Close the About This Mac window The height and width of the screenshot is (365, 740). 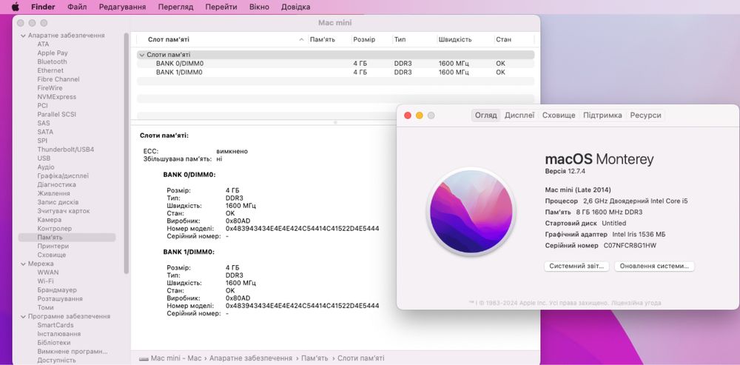click(408, 115)
